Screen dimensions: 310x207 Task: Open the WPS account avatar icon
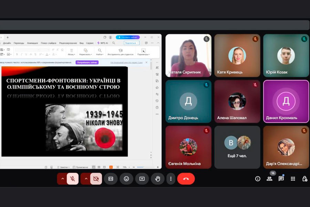point(111,37)
